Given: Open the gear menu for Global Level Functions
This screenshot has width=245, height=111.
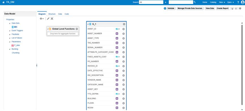Looking at the screenshot, I should (77, 29).
